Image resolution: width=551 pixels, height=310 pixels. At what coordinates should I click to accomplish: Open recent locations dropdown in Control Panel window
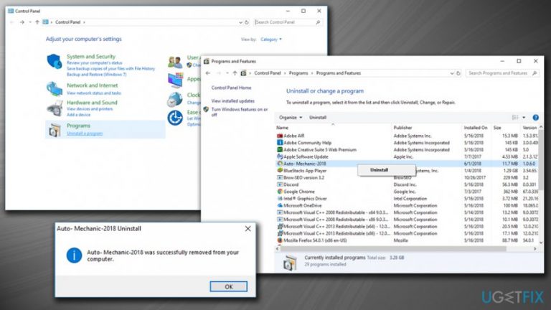(x=30, y=22)
